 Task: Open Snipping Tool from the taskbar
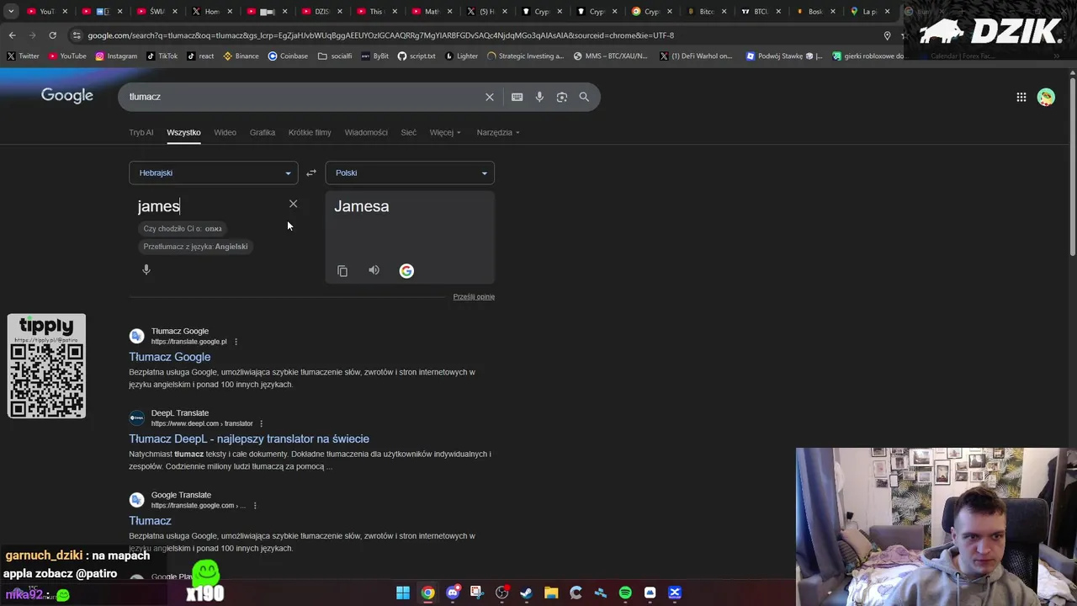point(477,593)
